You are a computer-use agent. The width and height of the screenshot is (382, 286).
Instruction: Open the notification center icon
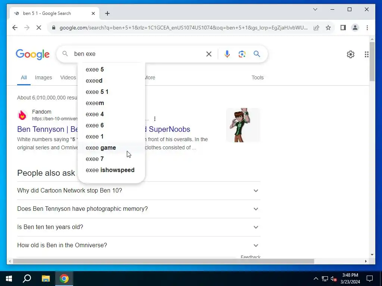(x=370, y=279)
